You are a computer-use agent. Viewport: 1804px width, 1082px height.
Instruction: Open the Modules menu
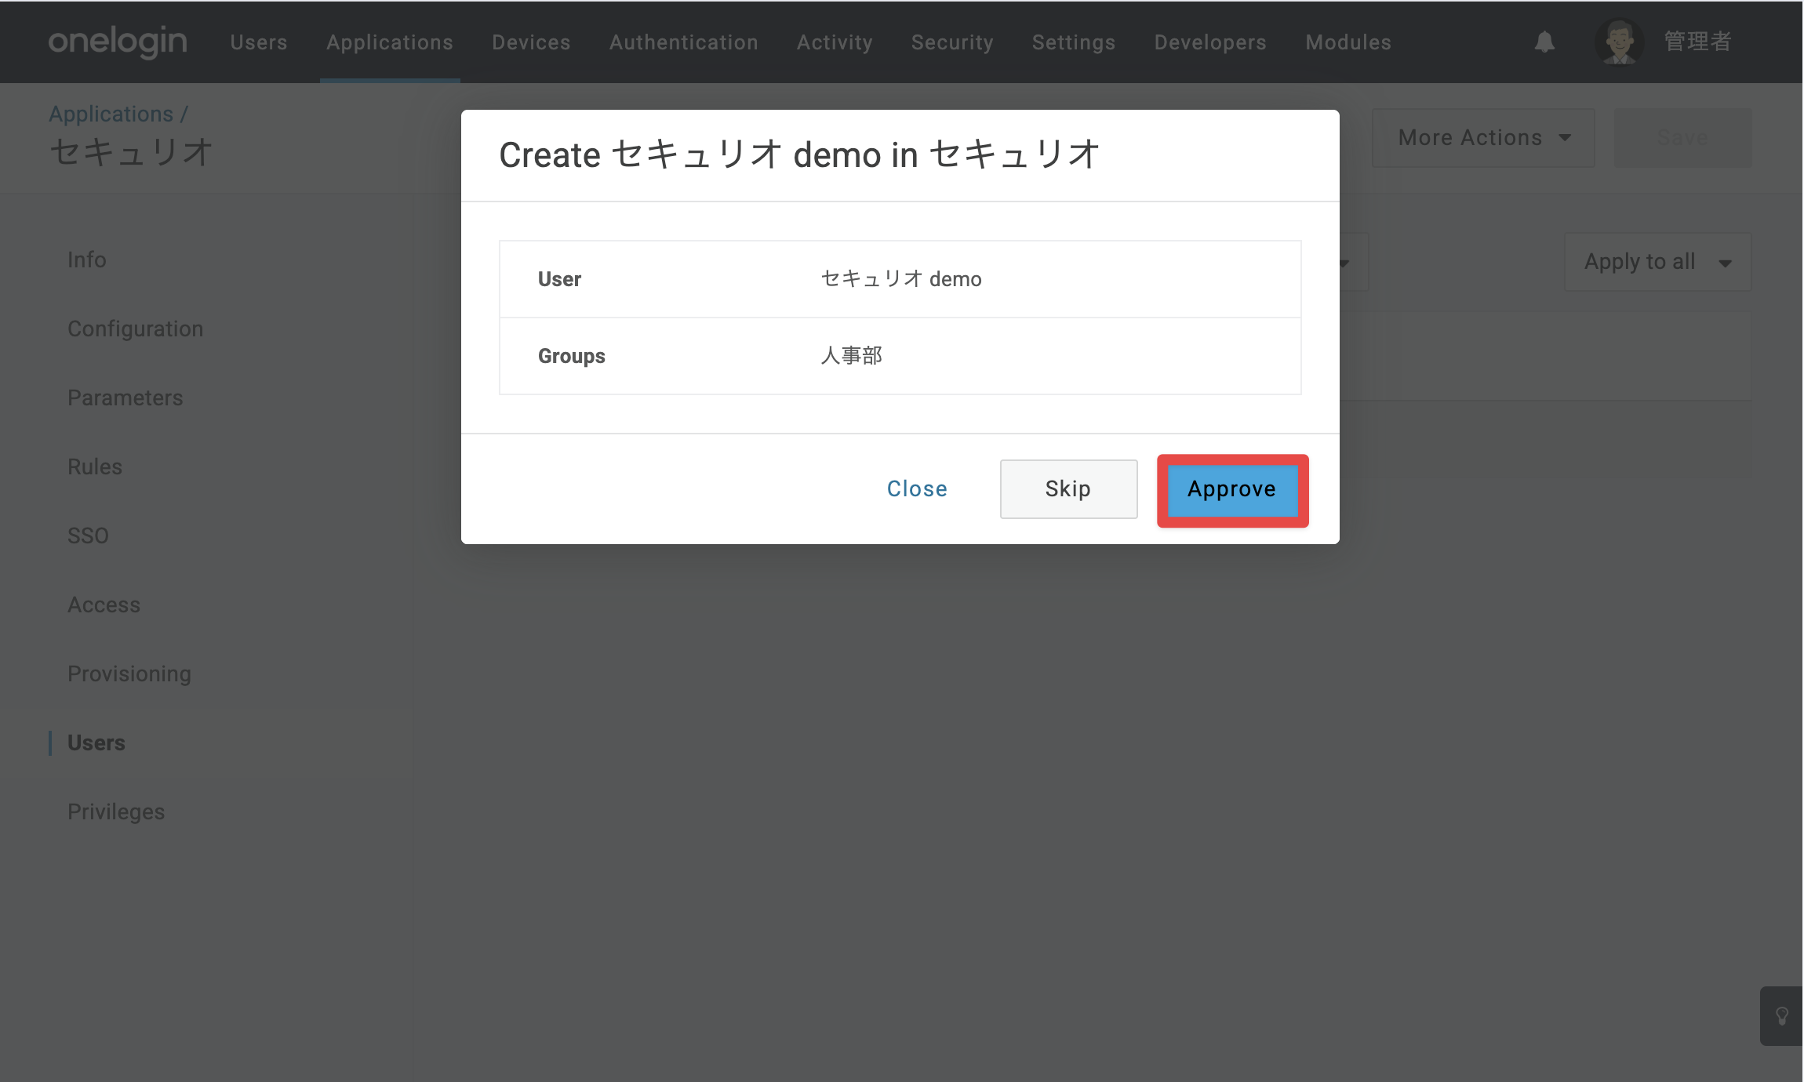(1348, 42)
